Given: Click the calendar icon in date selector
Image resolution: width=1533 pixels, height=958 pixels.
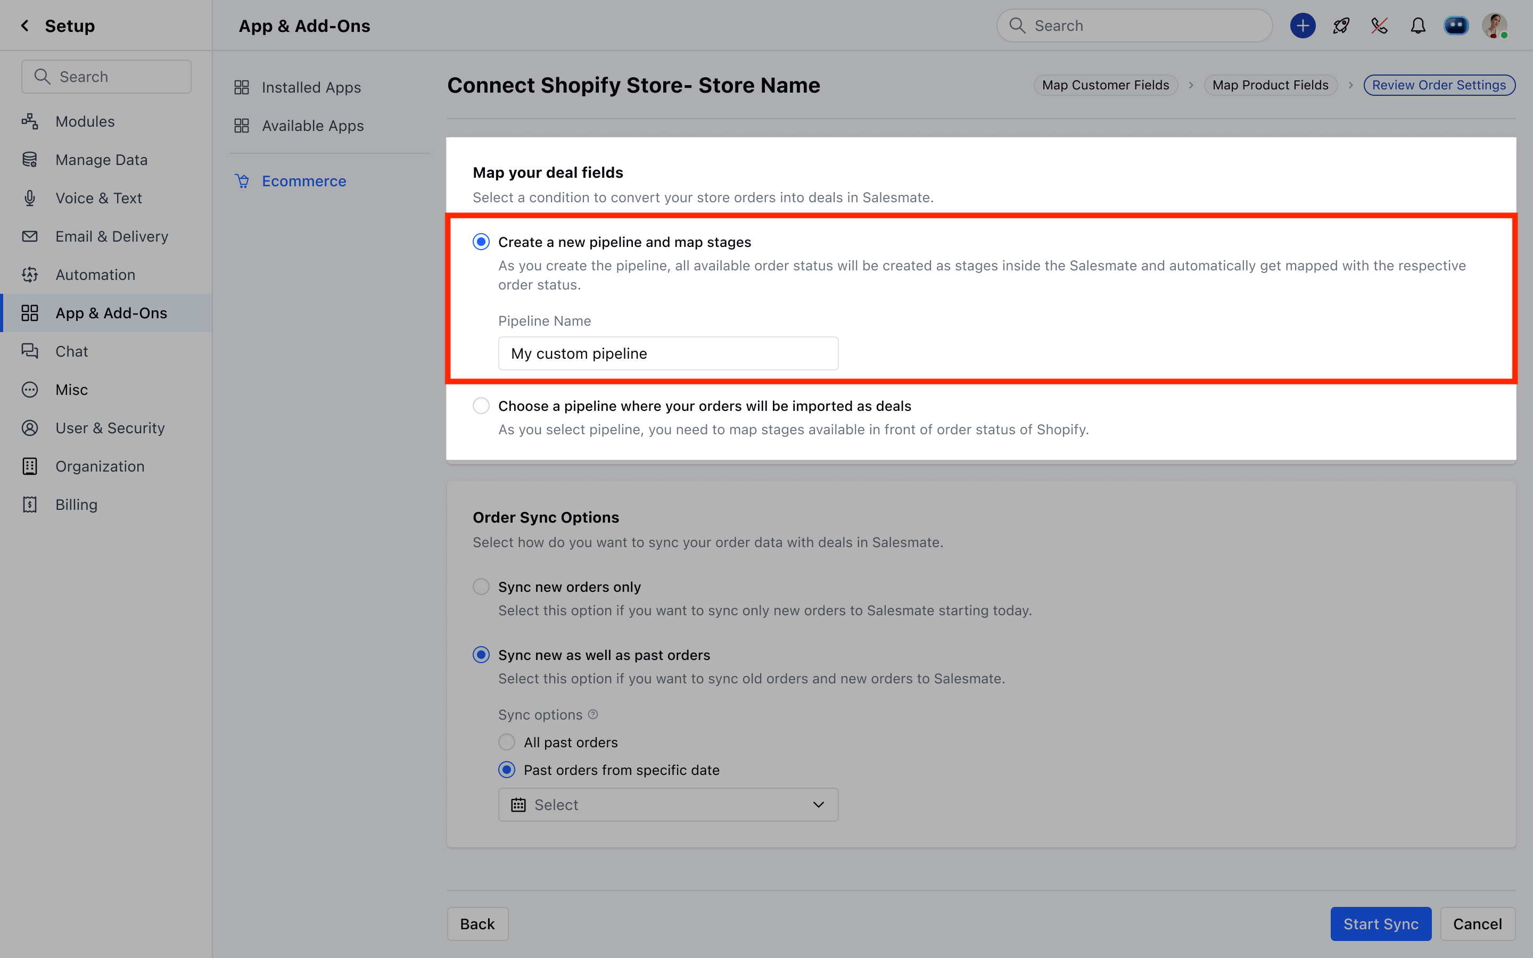Looking at the screenshot, I should tap(518, 805).
